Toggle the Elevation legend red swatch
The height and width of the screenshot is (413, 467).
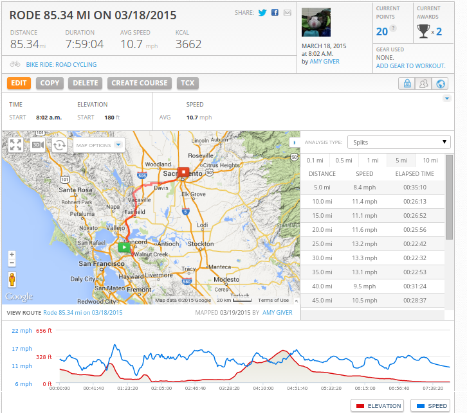tap(360, 406)
